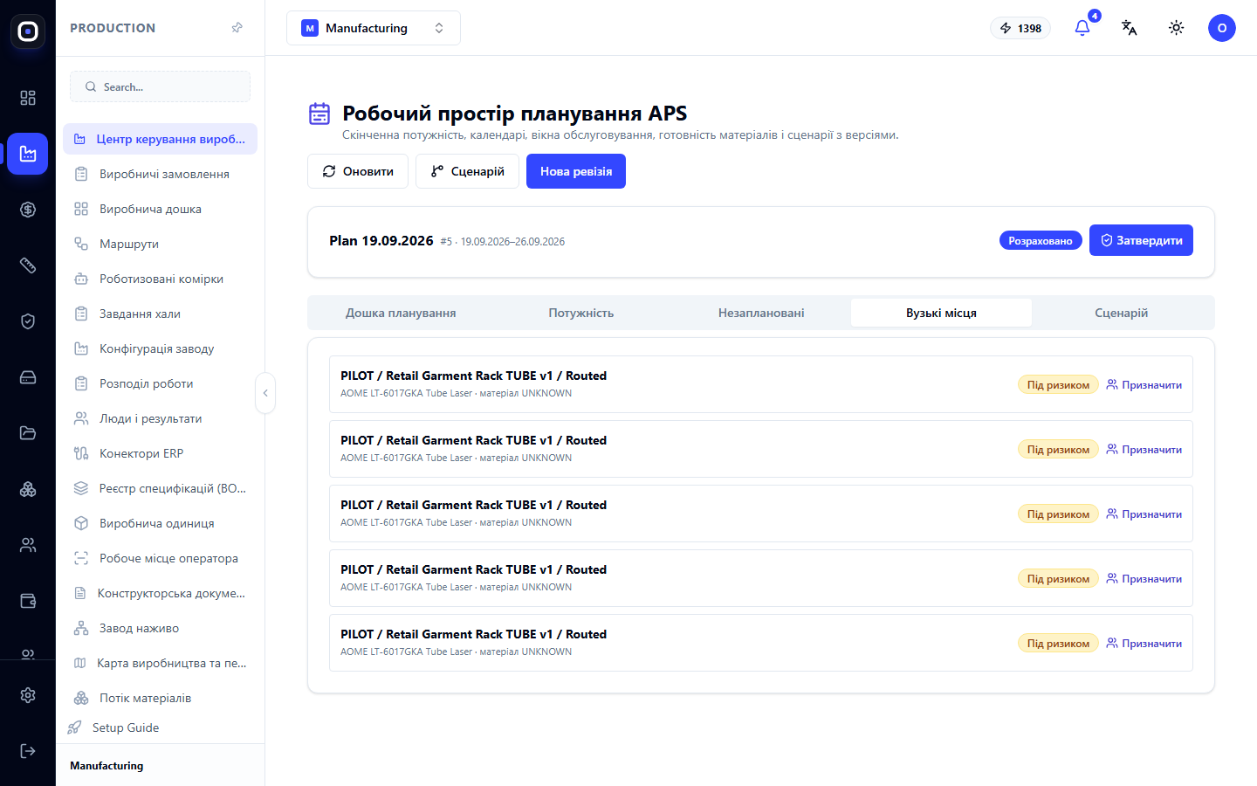Open Потік матеріалів in sidebar

pos(160,698)
